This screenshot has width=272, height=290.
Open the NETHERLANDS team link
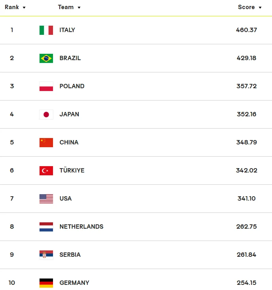coord(81,227)
